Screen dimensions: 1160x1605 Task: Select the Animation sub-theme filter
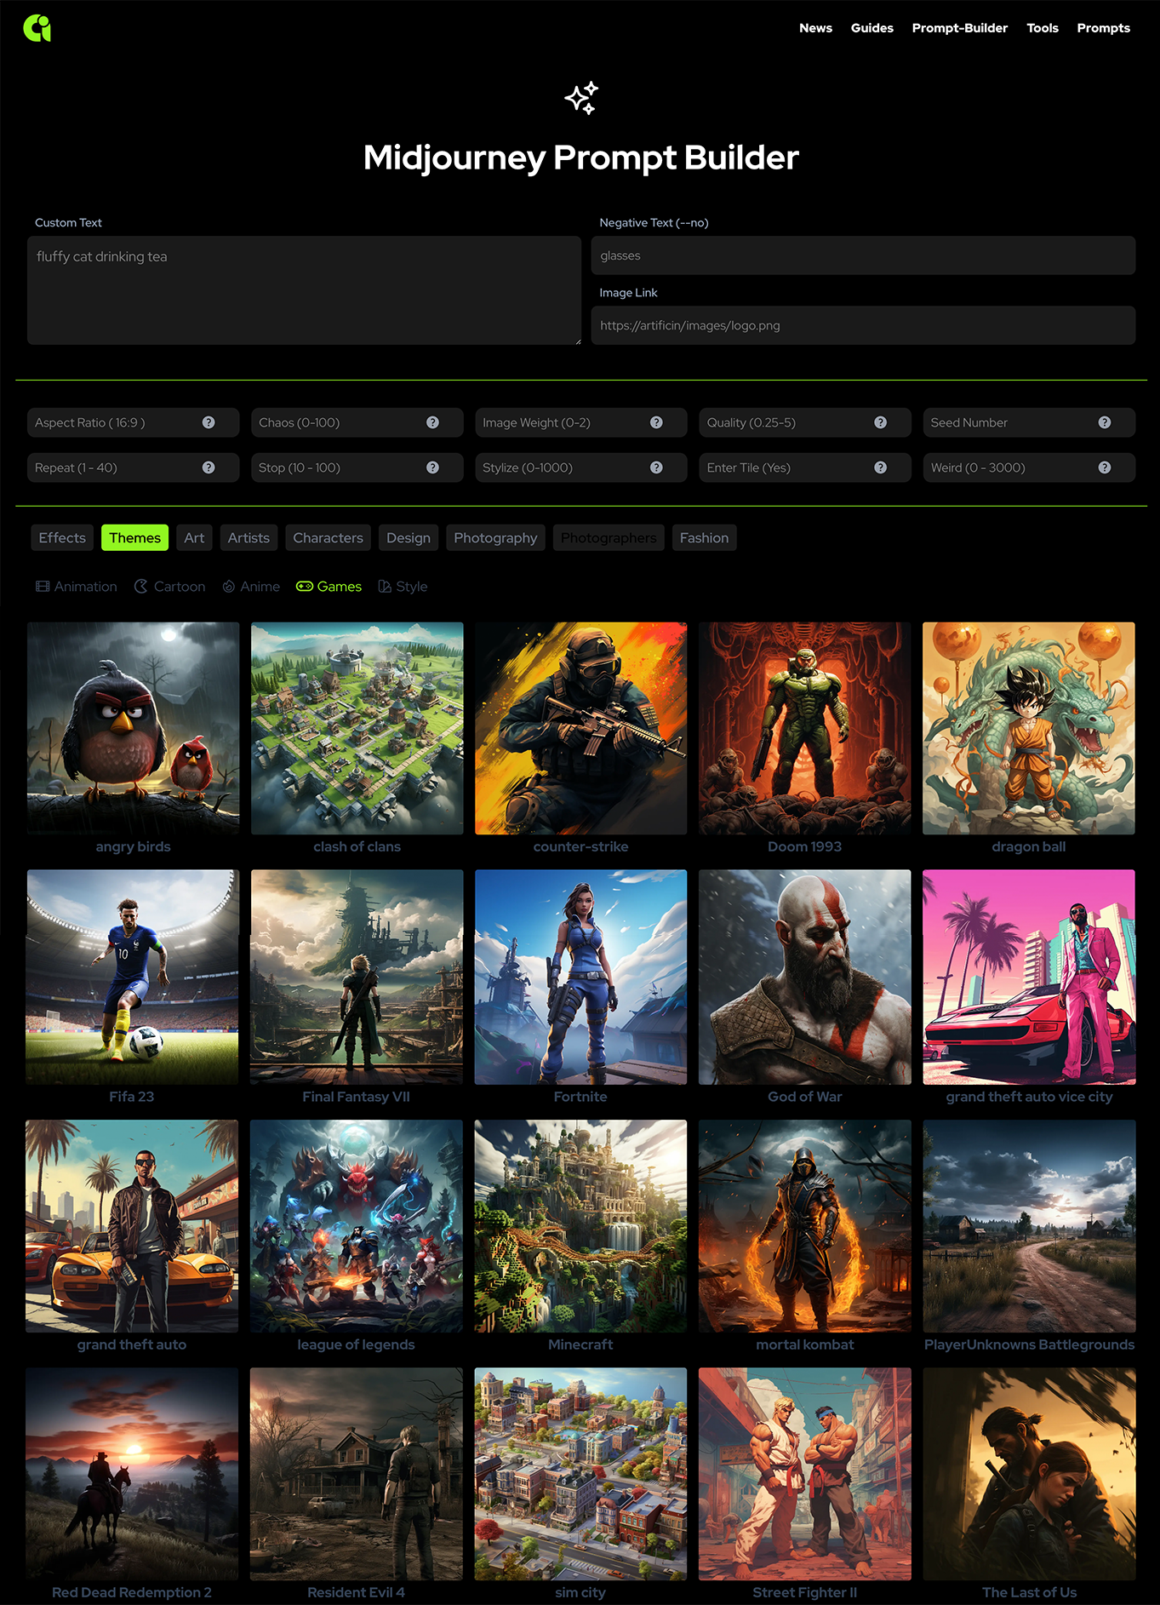tap(77, 587)
